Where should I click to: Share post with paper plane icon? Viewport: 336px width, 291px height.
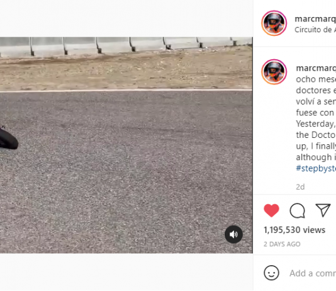coord(323,210)
